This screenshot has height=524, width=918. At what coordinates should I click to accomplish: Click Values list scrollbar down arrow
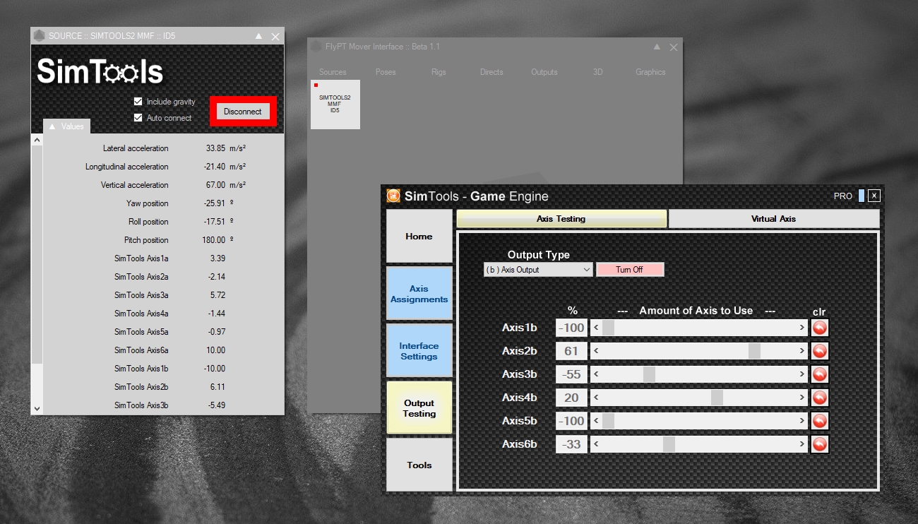pos(37,408)
